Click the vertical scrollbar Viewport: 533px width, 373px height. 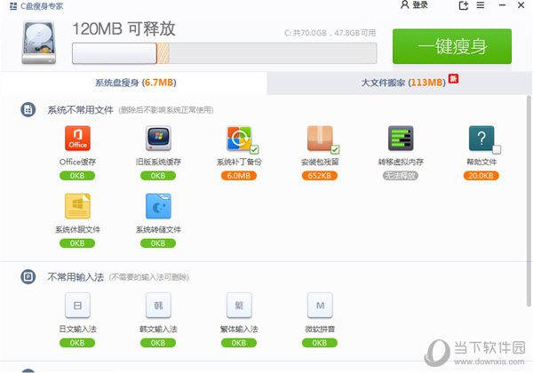[x=529, y=201]
